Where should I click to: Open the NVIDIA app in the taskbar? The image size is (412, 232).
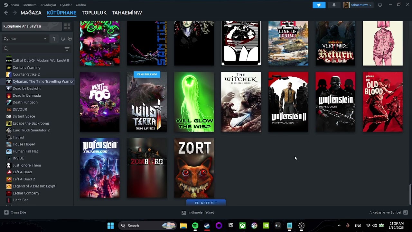266,226
